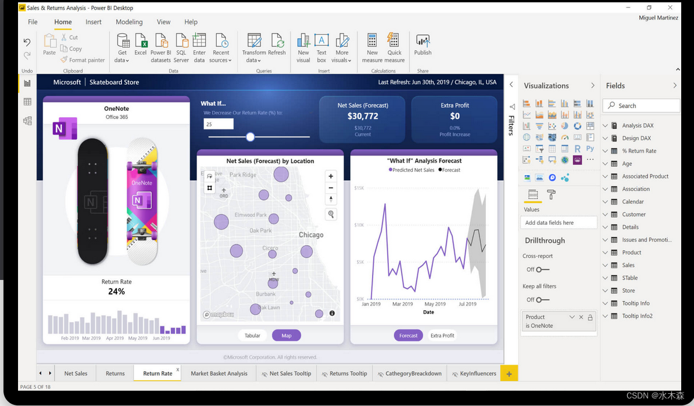The width and height of the screenshot is (694, 406).
Task: Connect to SQL Server
Action: pos(181,48)
